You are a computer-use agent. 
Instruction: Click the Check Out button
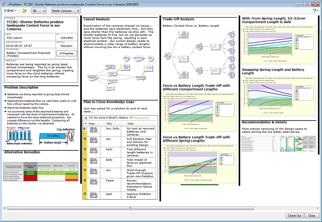coord(294,216)
